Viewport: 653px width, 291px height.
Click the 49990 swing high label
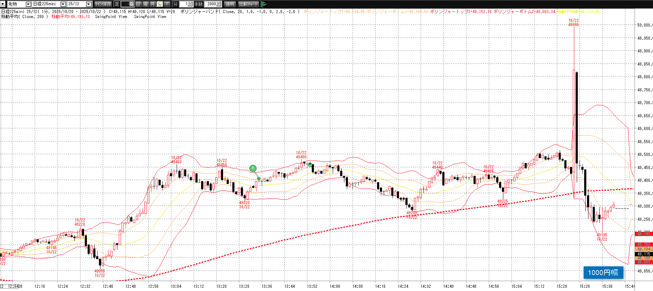(x=574, y=25)
